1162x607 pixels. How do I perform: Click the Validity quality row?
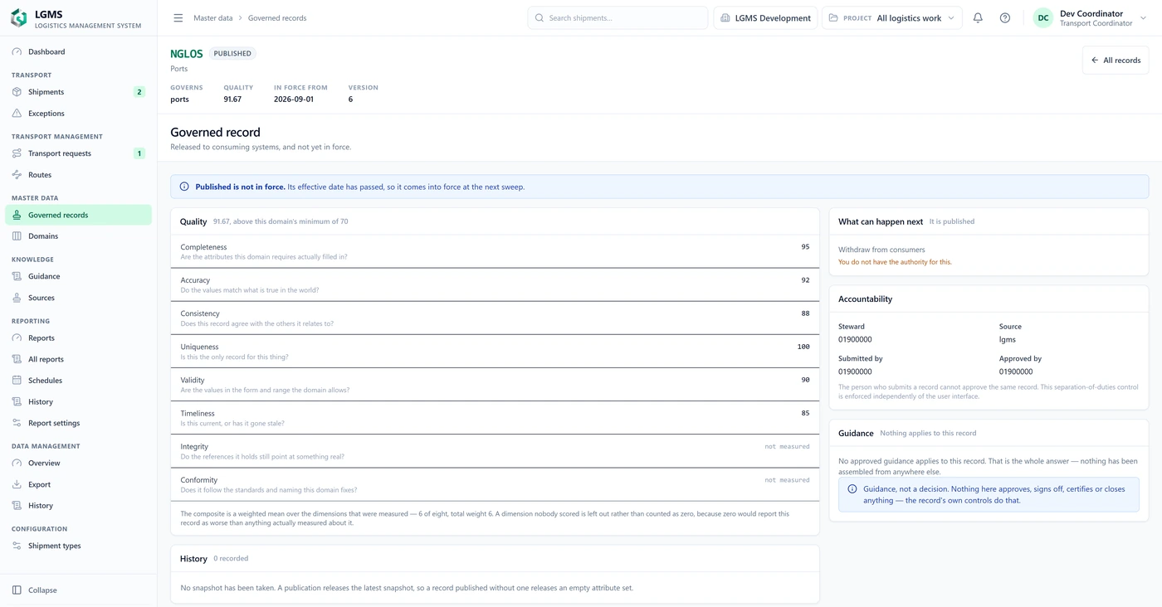(x=495, y=384)
